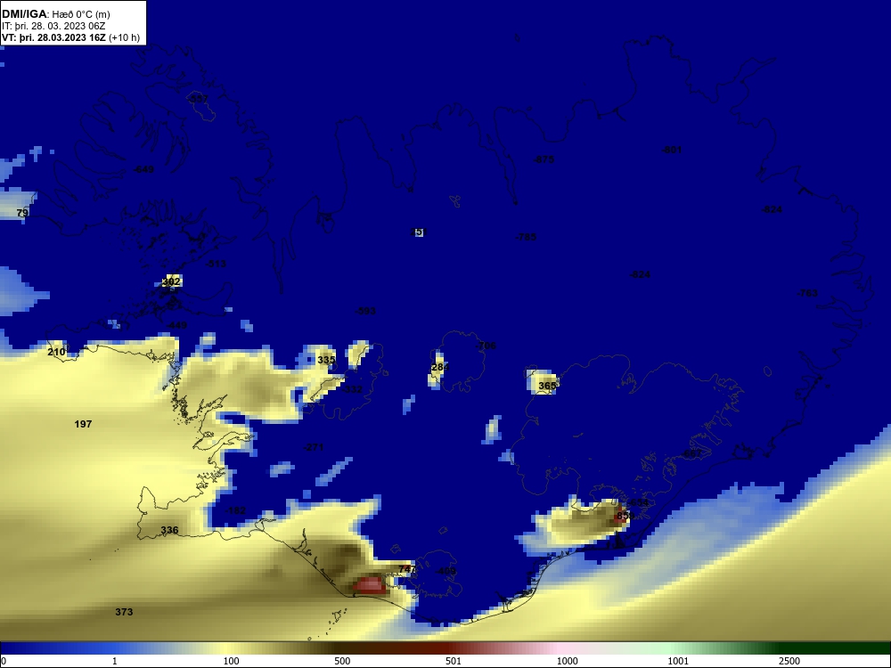Click the map value -182
This screenshot has width=891, height=668.
(x=235, y=510)
